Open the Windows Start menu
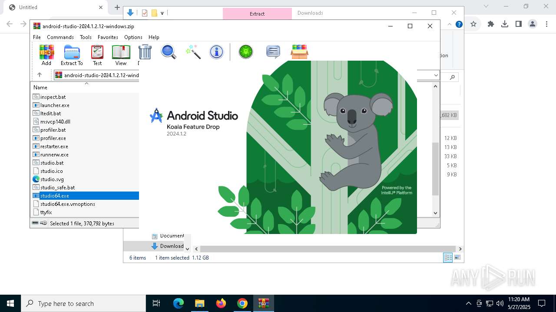This screenshot has height=312, width=556. [x=10, y=303]
